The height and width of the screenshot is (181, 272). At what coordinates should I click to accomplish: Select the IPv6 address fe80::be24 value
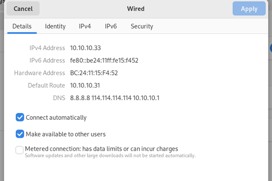pos(104,60)
